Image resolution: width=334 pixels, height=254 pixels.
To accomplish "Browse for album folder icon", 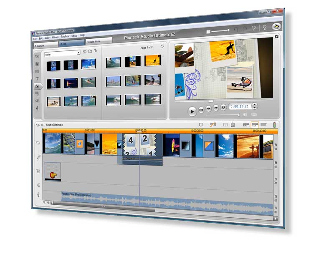I will [90, 52].
